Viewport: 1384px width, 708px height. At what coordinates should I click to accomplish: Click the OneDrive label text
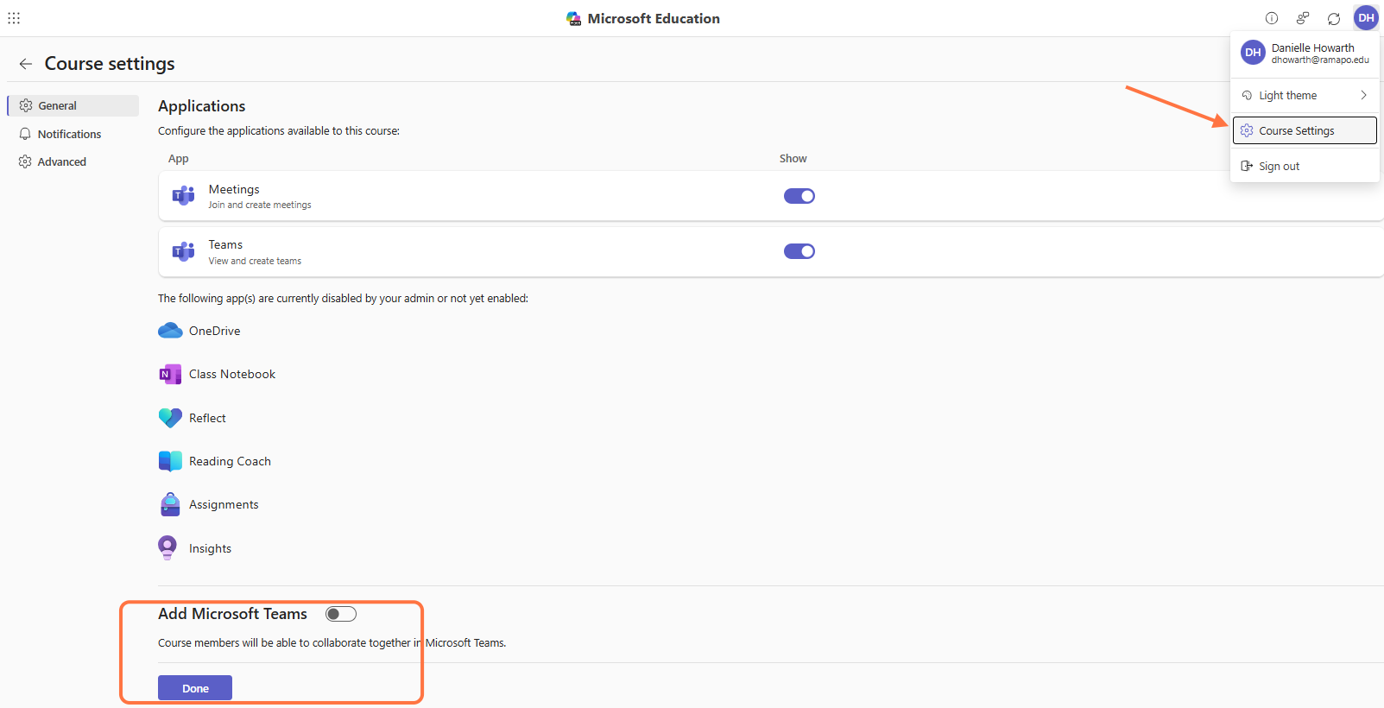pyautogui.click(x=215, y=331)
